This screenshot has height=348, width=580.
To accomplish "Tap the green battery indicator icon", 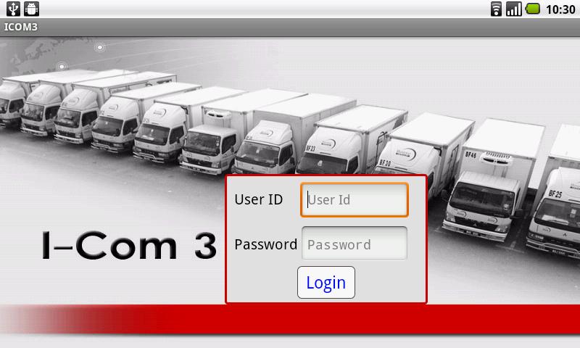I will pos(533,9).
